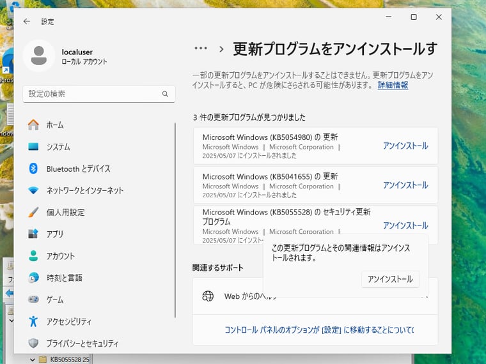Click the globe clock icon for 時刻と言語
Screen dimensions: 486x364
33,278
